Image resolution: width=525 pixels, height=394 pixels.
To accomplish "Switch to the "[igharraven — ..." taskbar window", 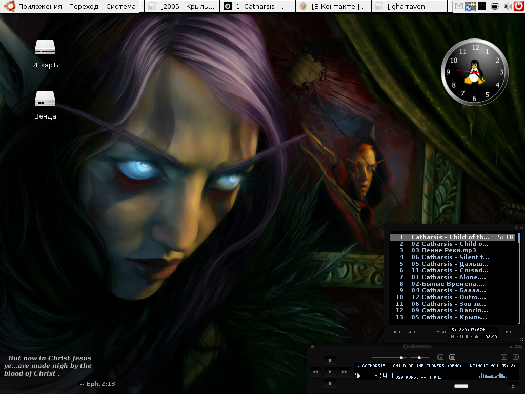I will pos(409,6).
